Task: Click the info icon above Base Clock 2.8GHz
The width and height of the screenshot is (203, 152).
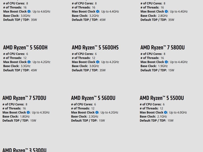Action: pyautogui.click(x=166, y=12)
